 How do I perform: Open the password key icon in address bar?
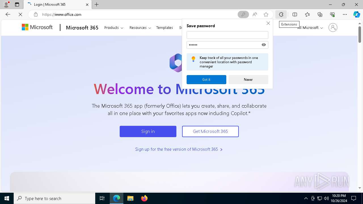point(243,14)
